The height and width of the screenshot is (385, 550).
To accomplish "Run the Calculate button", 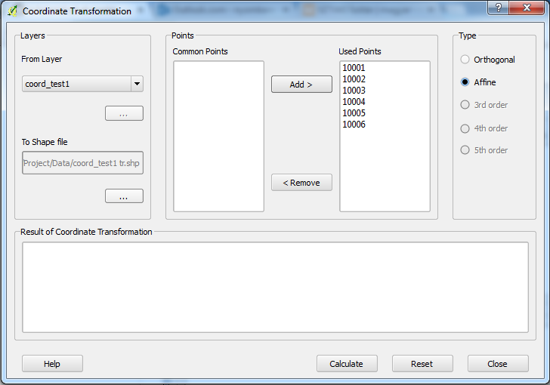I will (346, 364).
